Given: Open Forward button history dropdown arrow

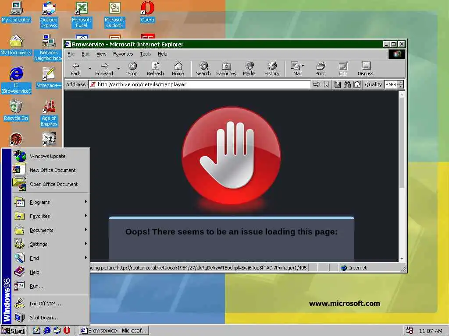Looking at the screenshot, I should click(x=118, y=69).
